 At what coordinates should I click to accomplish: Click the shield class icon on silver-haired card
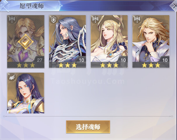(53, 20)
